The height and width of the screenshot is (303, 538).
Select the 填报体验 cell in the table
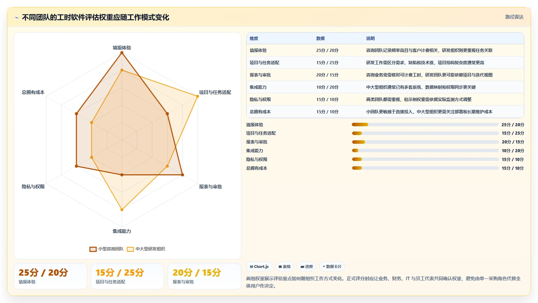(x=258, y=50)
